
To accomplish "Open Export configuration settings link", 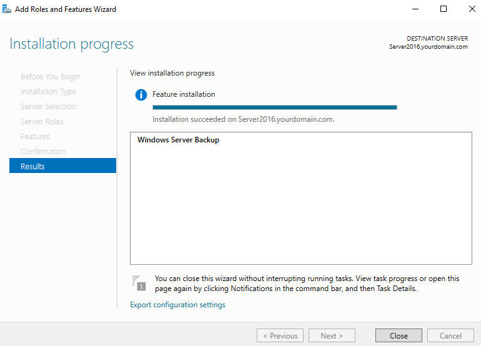I will [x=177, y=305].
